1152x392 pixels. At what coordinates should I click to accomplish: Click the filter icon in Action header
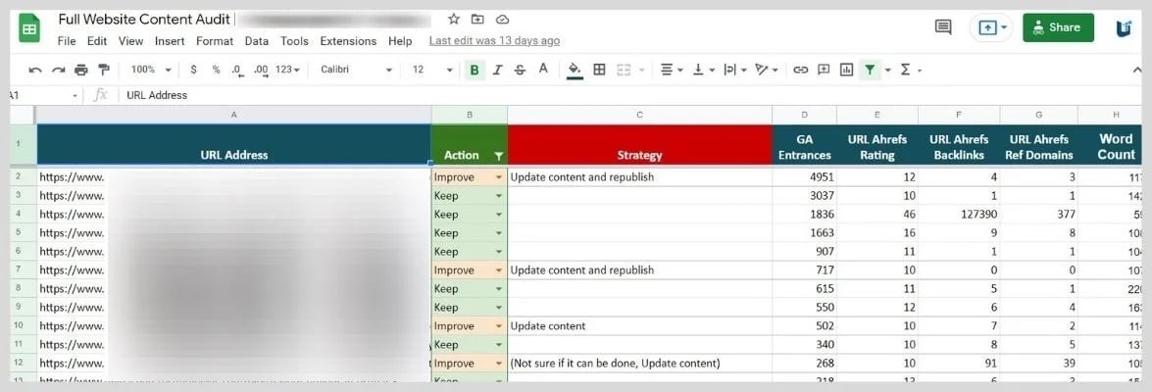[x=499, y=156]
